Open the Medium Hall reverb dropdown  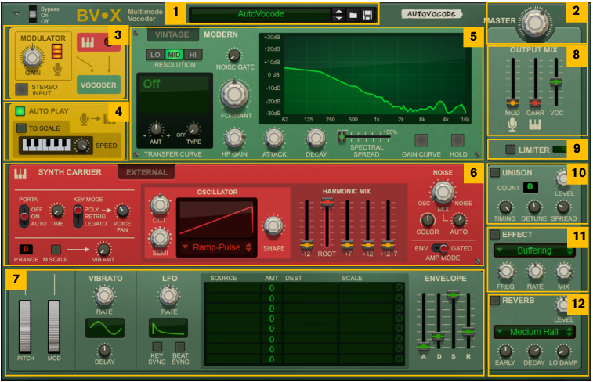point(534,332)
